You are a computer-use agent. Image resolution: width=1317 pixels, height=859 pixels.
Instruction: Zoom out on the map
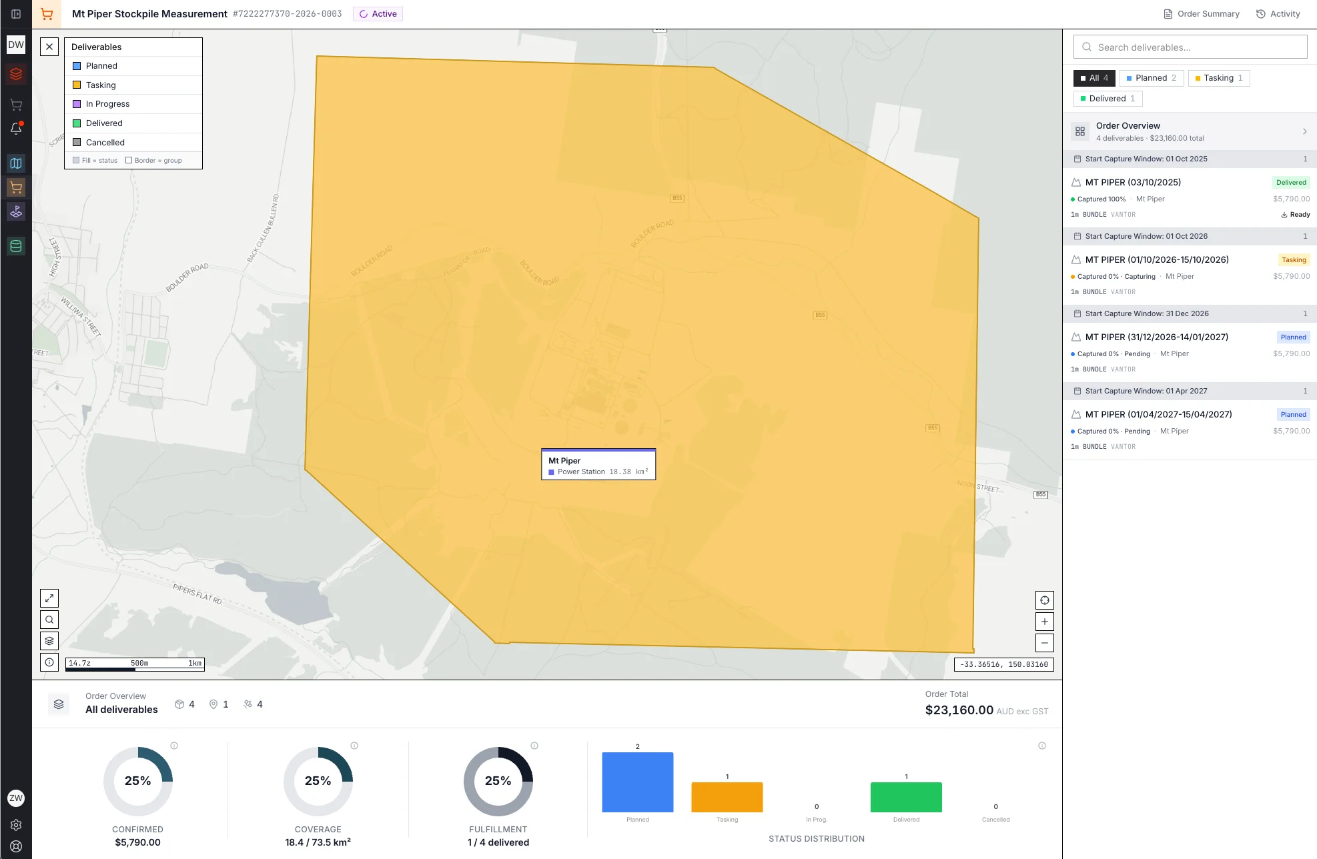pos(1045,643)
